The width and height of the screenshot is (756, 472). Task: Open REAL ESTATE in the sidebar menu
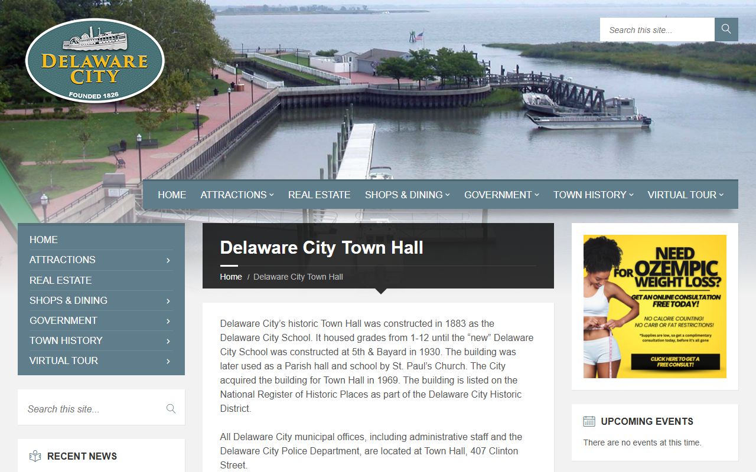pos(60,280)
